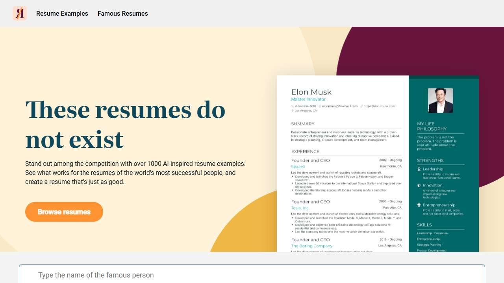Open the Resume Examples menu
Screen dimensions: 504x283
click(x=62, y=13)
